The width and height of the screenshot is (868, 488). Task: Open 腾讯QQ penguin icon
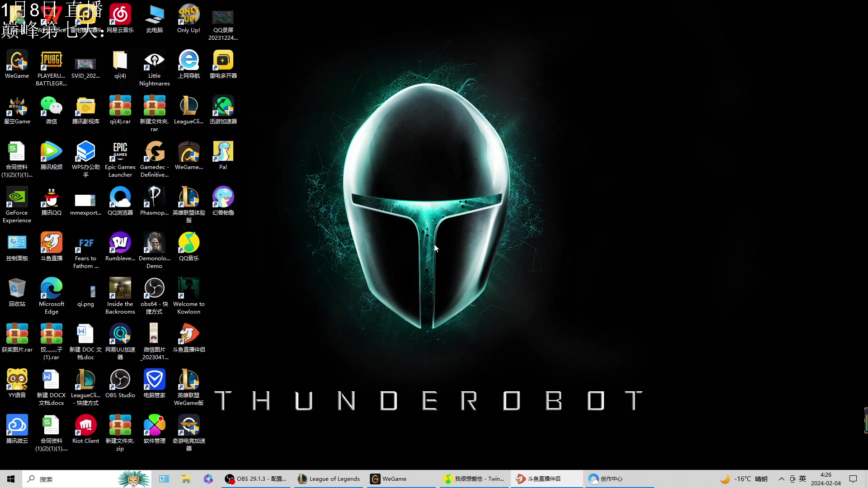click(52, 202)
